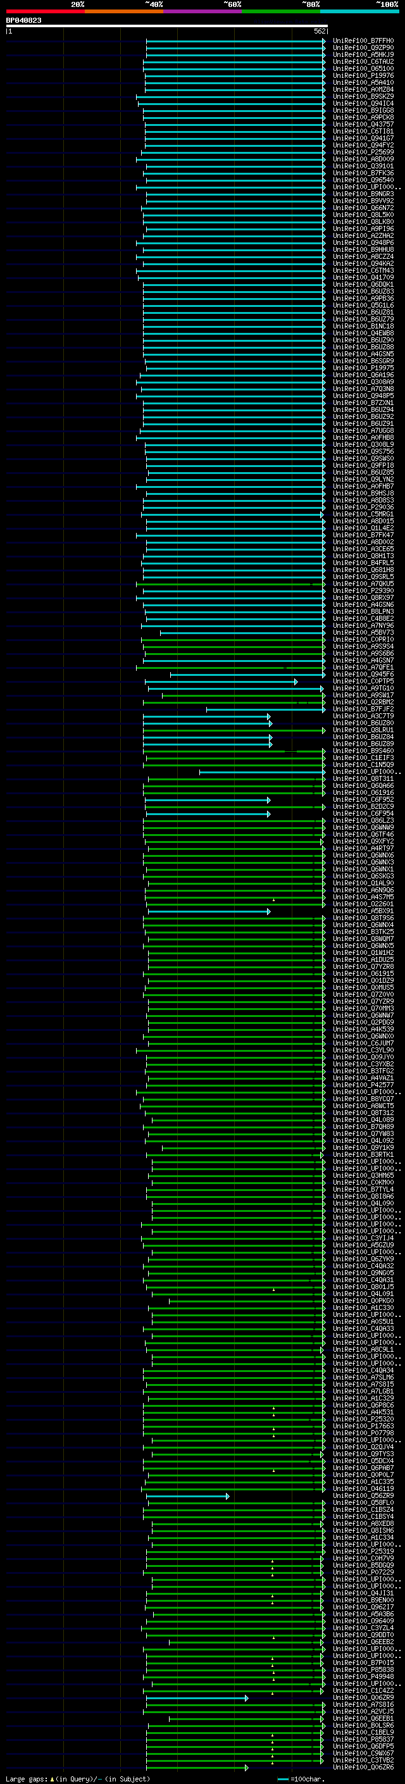The height and width of the screenshot is (1784, 405).
Task: Select the purple ~60% identity legend bar
Action: [x=202, y=11]
